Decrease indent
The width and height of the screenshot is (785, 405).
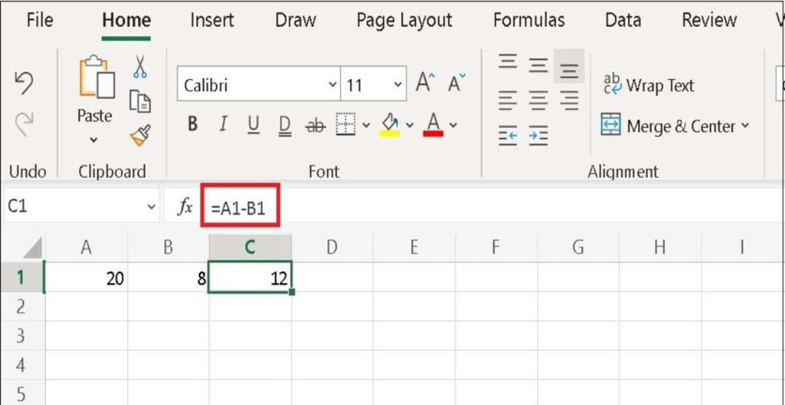coord(508,135)
